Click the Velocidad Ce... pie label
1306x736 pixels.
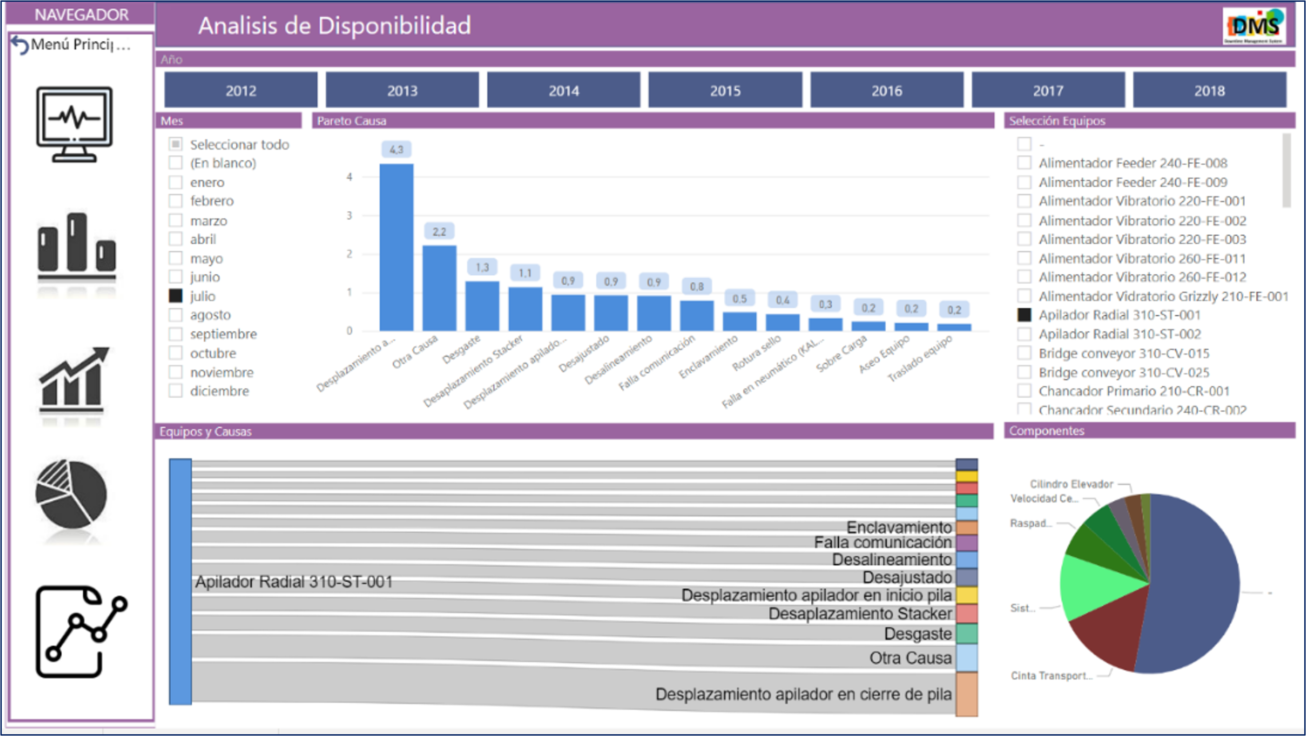[x=1044, y=498]
